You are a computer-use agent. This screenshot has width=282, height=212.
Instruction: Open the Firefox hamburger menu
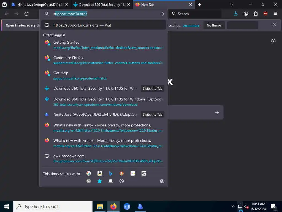point(275,14)
